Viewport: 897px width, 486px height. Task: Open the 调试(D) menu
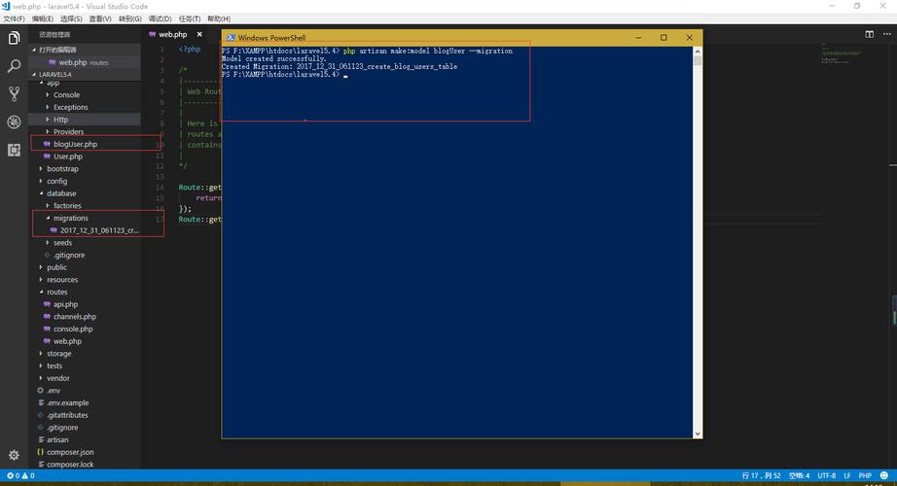pos(160,18)
